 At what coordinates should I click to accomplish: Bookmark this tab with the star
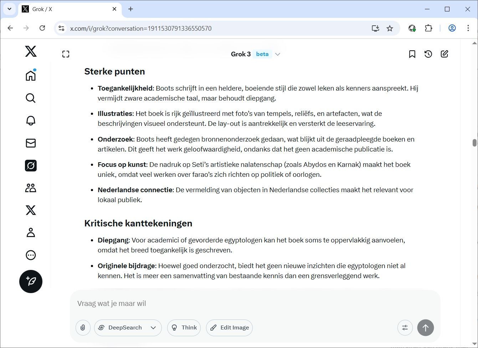click(x=390, y=28)
